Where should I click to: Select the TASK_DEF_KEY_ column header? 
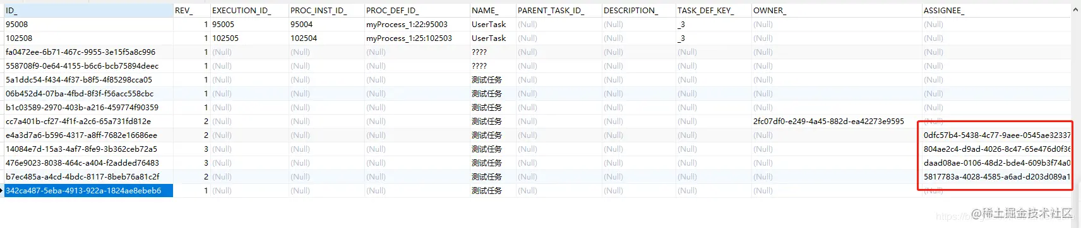(x=714, y=11)
